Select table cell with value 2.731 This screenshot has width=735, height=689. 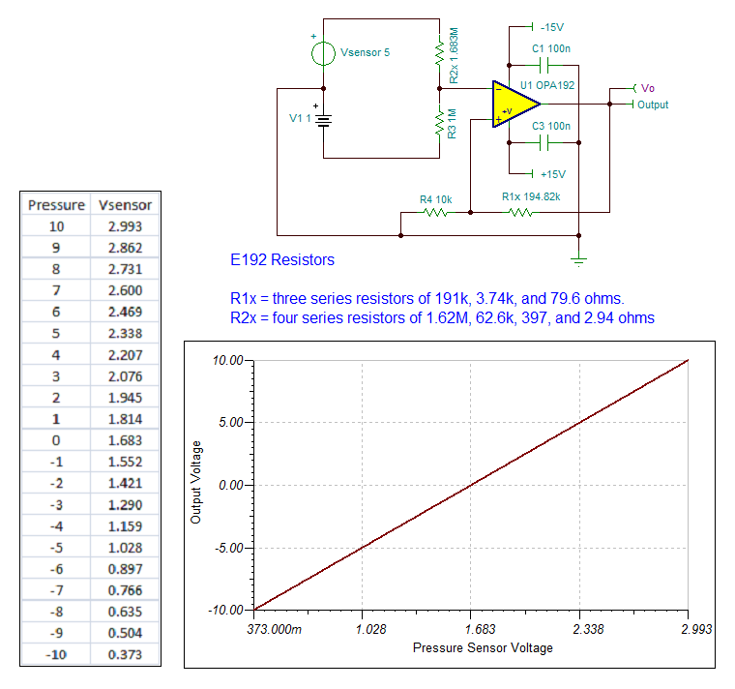click(125, 269)
